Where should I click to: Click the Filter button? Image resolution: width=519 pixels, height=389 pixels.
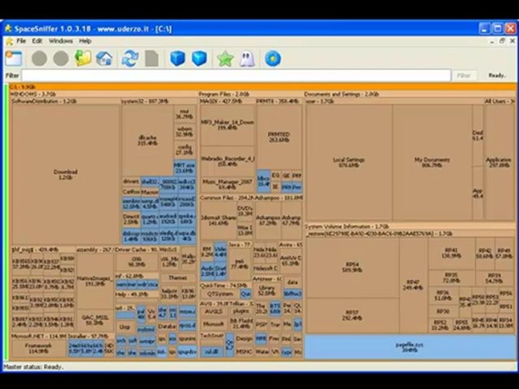(464, 76)
